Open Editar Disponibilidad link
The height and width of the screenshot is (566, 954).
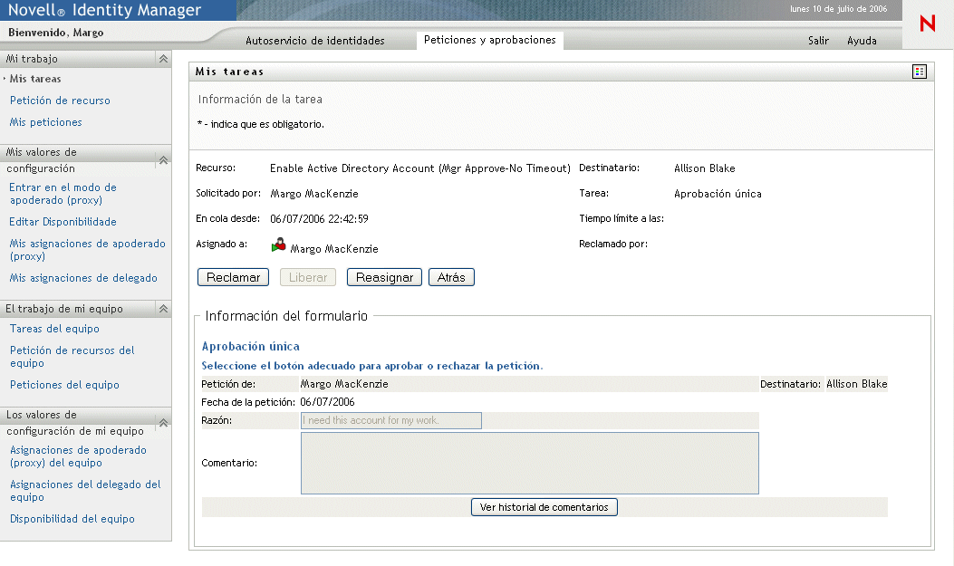coord(63,222)
